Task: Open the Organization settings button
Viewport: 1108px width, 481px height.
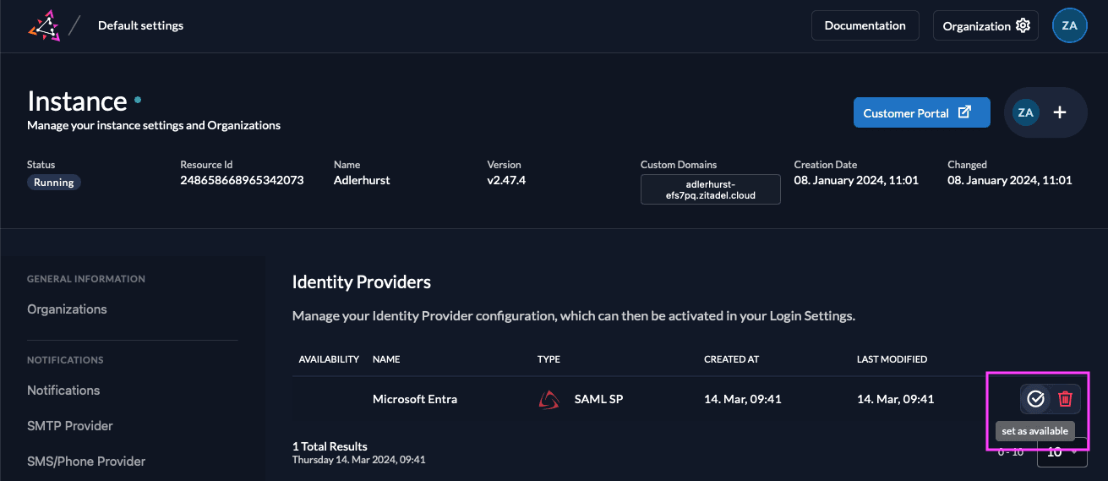Action: tap(985, 25)
